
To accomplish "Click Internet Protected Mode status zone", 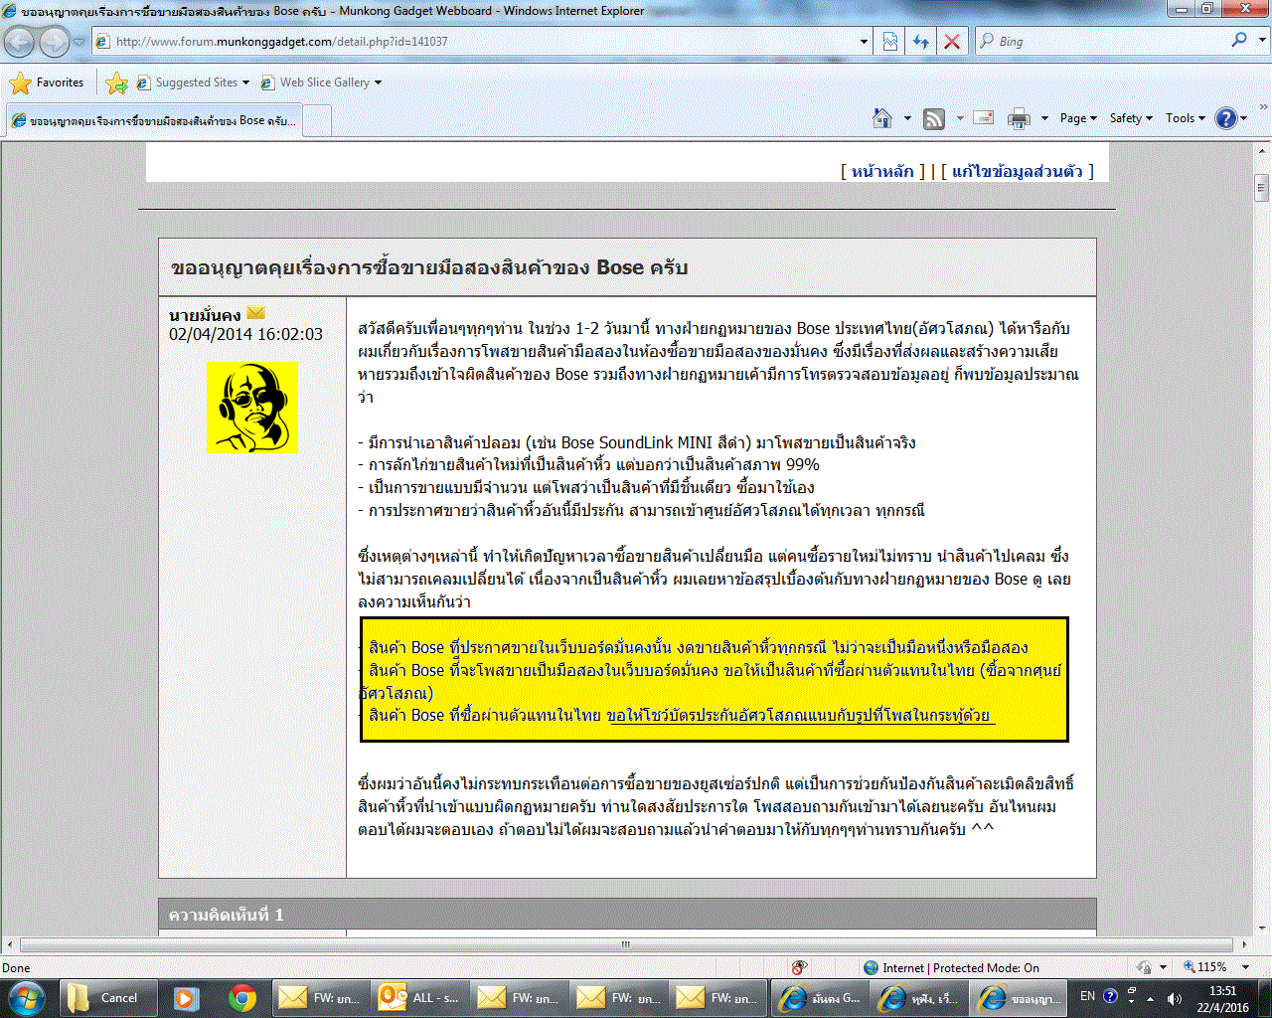I will 951,967.
